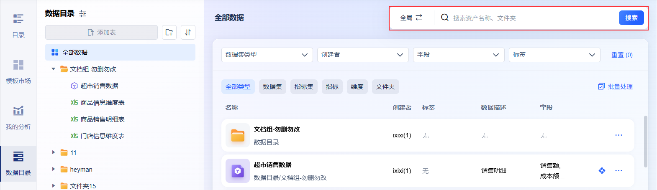
Task: Select the 数据集 filter tab
Action: [272, 86]
